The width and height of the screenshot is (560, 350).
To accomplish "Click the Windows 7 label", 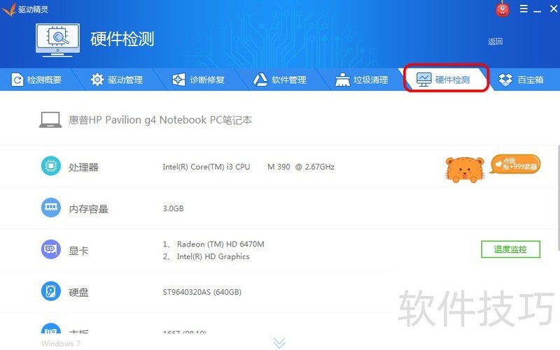I will tap(61, 343).
